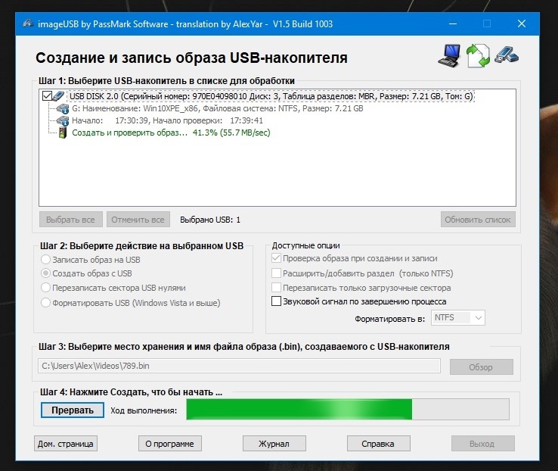Select the Начало 17:30:39 time row

click(167, 120)
